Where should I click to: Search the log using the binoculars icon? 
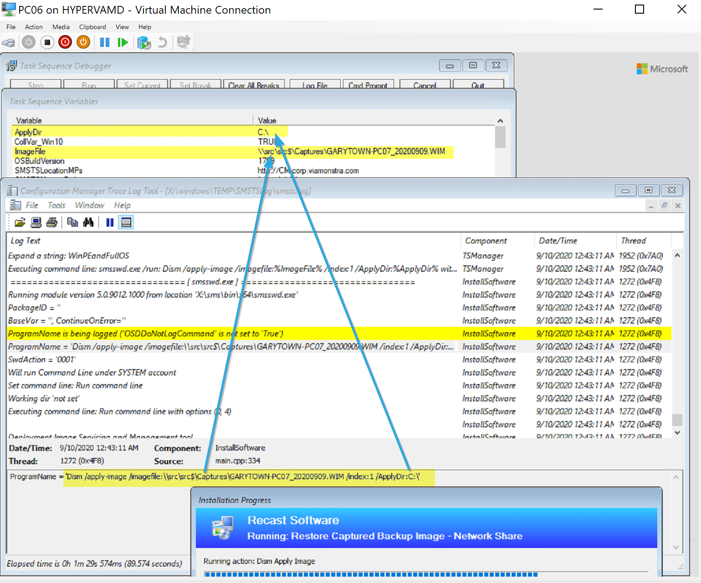(x=89, y=222)
